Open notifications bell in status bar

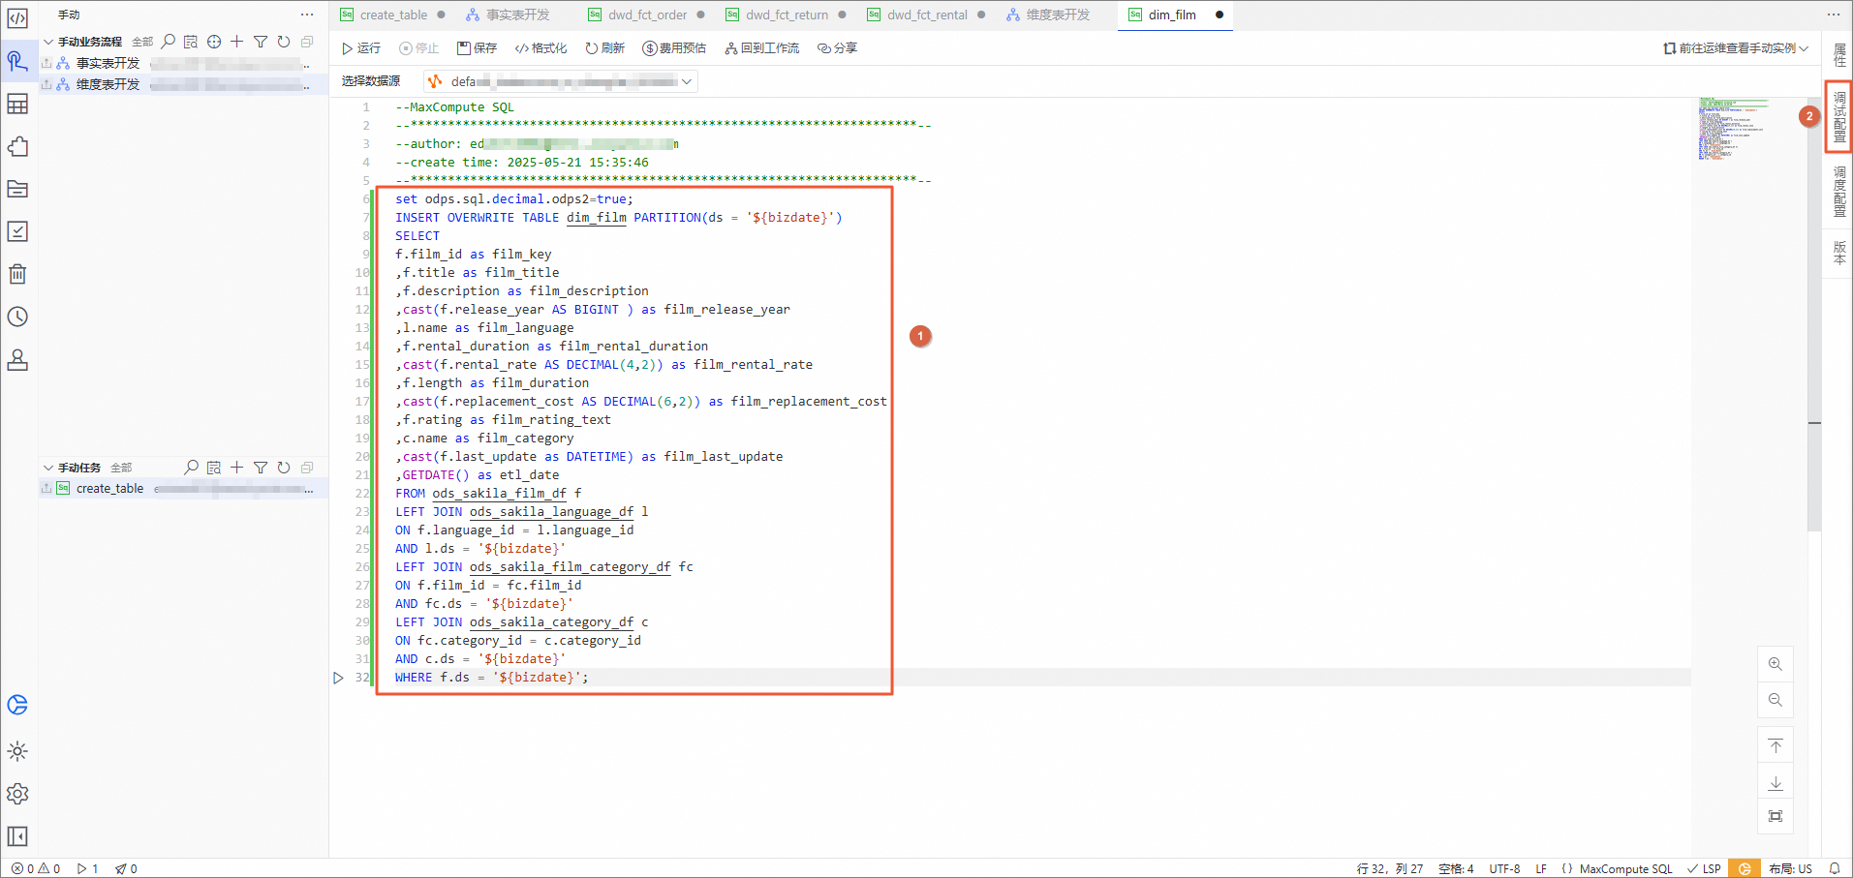(x=1835, y=868)
